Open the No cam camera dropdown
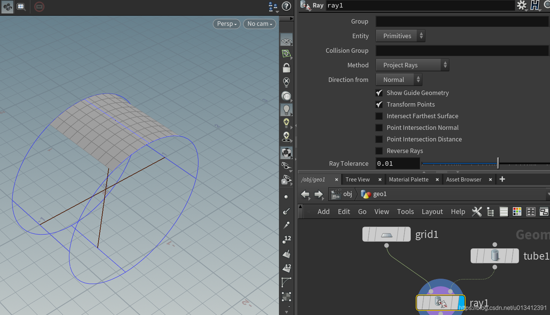The width and height of the screenshot is (550, 315). (x=260, y=24)
